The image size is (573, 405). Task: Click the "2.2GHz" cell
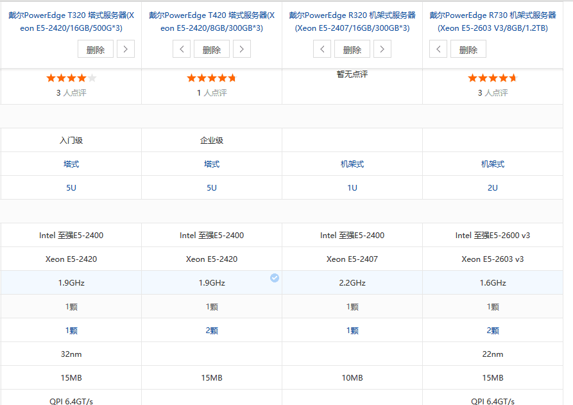pos(352,283)
